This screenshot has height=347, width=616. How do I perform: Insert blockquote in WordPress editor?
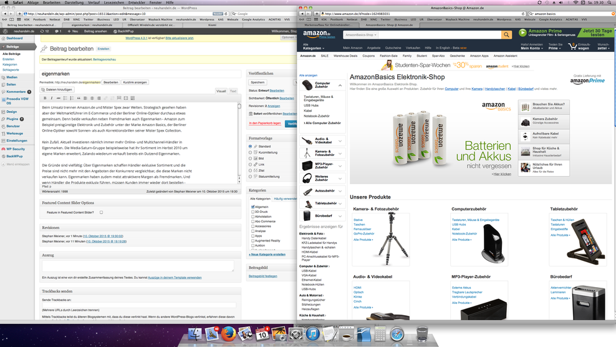(79, 98)
